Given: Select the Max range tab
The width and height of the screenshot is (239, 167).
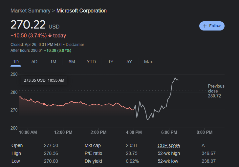Looking at the screenshot, I should [148, 62].
